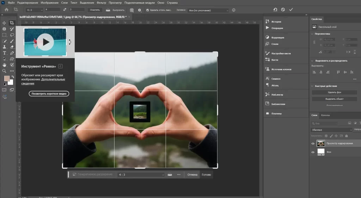Click the foreground color swatch
361x198 pixels.
6,78
